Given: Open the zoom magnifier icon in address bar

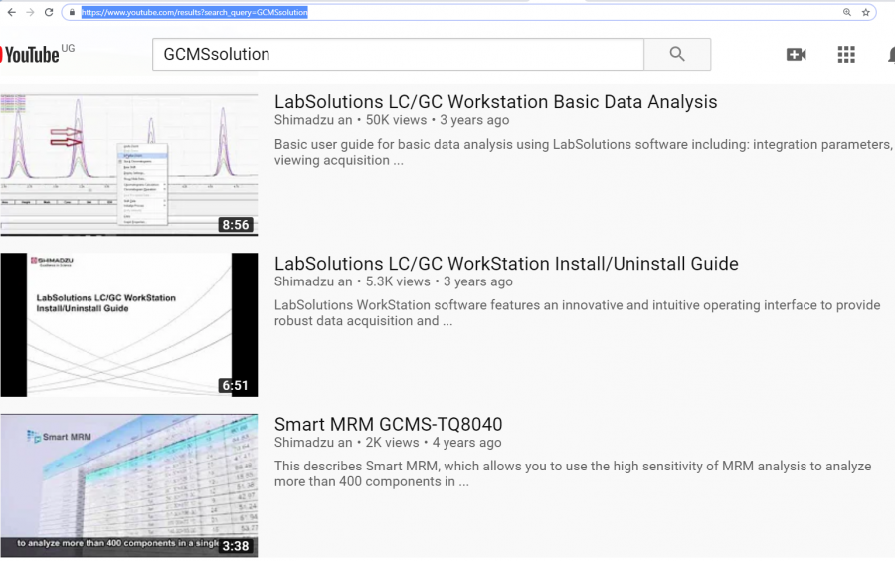Looking at the screenshot, I should pyautogui.click(x=847, y=12).
